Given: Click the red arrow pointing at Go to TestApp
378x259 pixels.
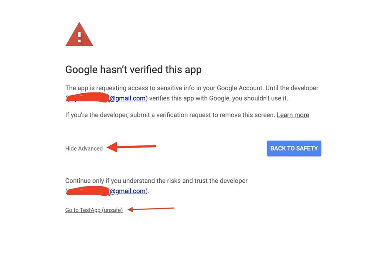Looking at the screenshot, I should [151, 209].
